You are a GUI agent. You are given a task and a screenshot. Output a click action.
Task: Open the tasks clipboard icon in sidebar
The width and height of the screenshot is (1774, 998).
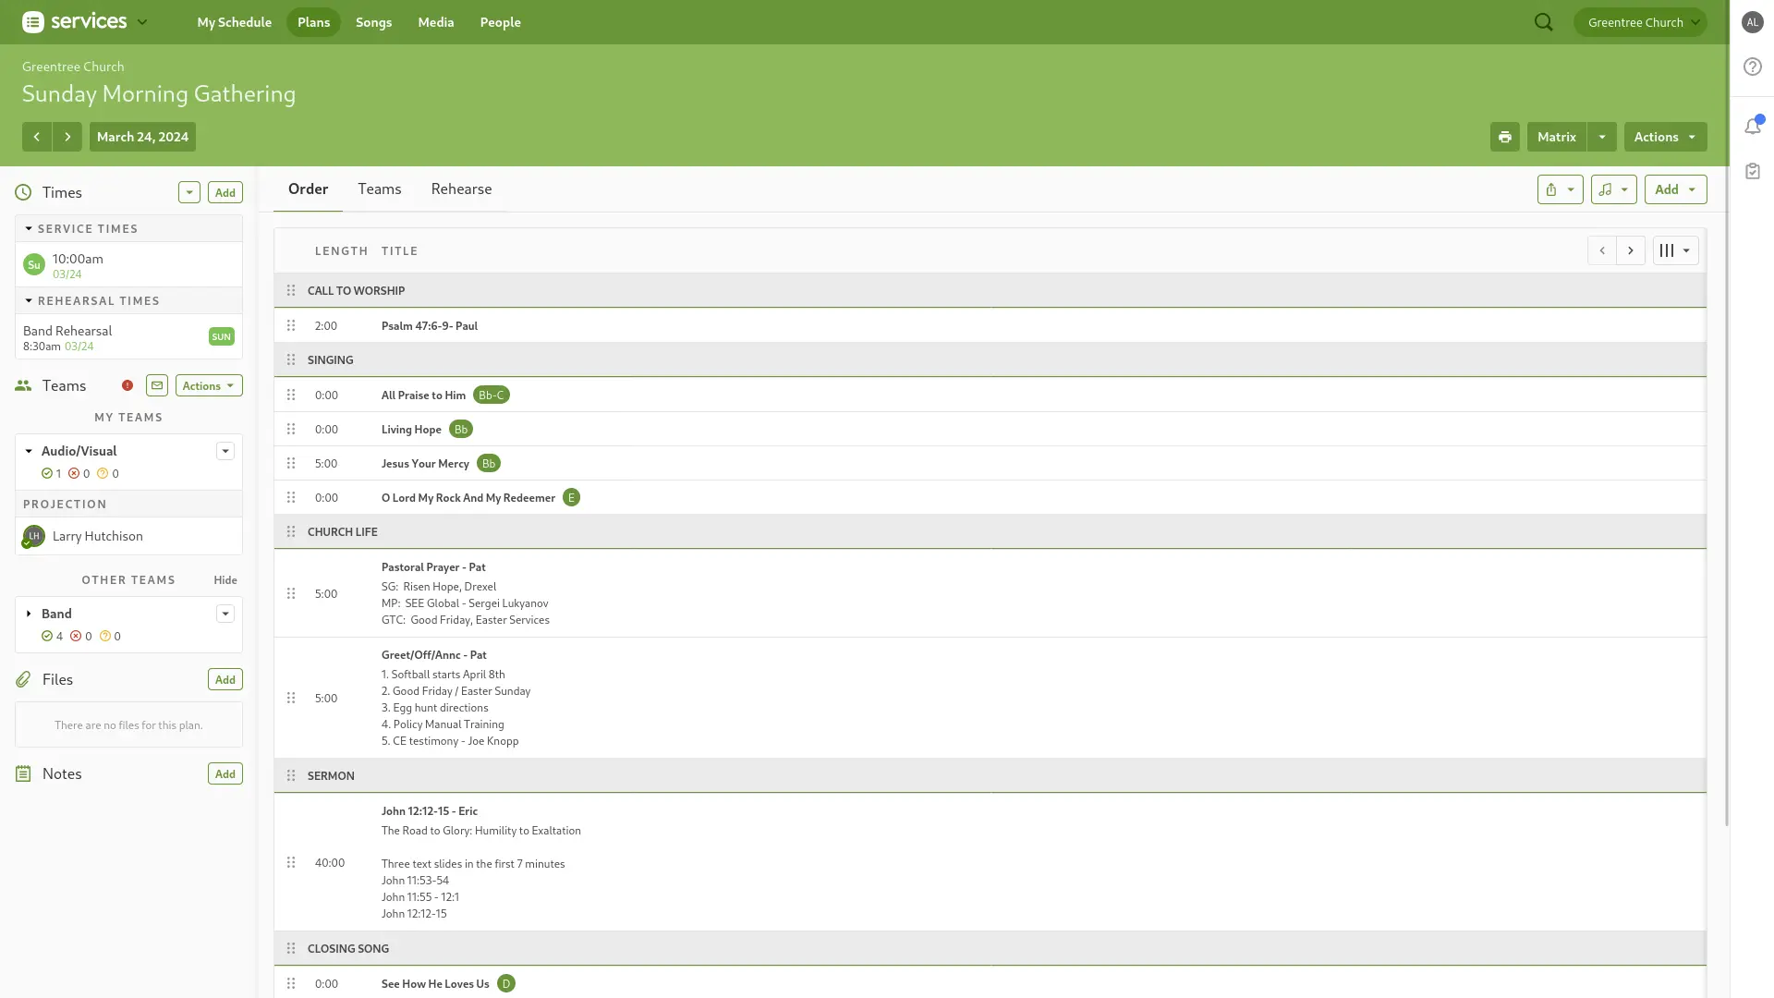click(1752, 171)
